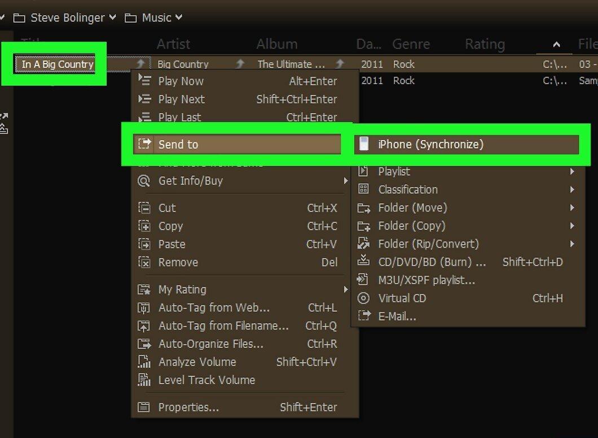This screenshot has height=438, width=598.
Task: Click the sort arrow column header
Action: pyautogui.click(x=556, y=45)
